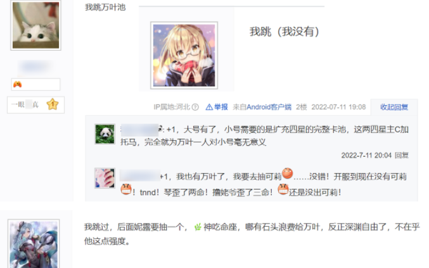
Task: Open the silver-haired character avatar profile
Action: pos(34,244)
